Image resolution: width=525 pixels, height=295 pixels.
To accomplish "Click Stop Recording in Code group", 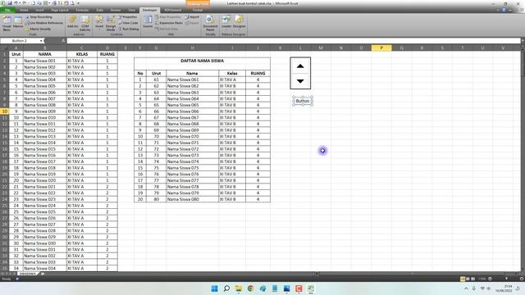I will [39, 16].
